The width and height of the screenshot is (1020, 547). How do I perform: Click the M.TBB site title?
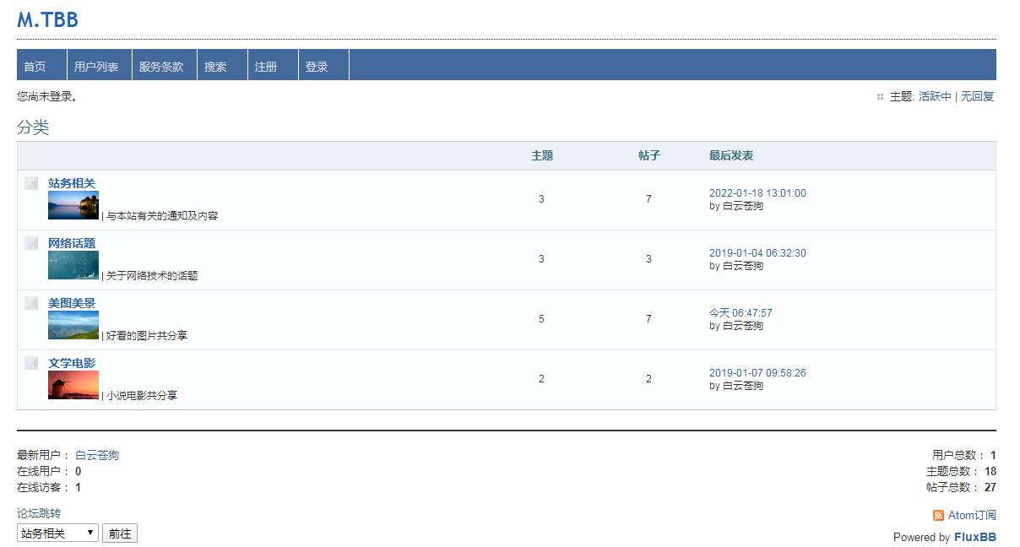pos(47,20)
